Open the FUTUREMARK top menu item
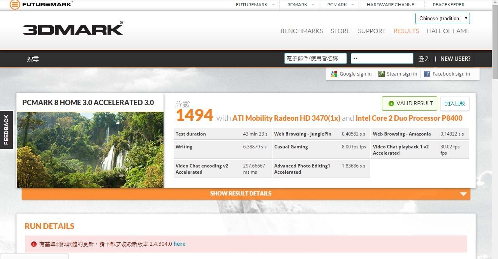498x259 pixels. pos(252,5)
